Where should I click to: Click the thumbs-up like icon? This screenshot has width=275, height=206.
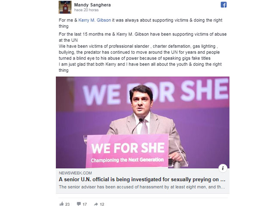[x=61, y=204]
